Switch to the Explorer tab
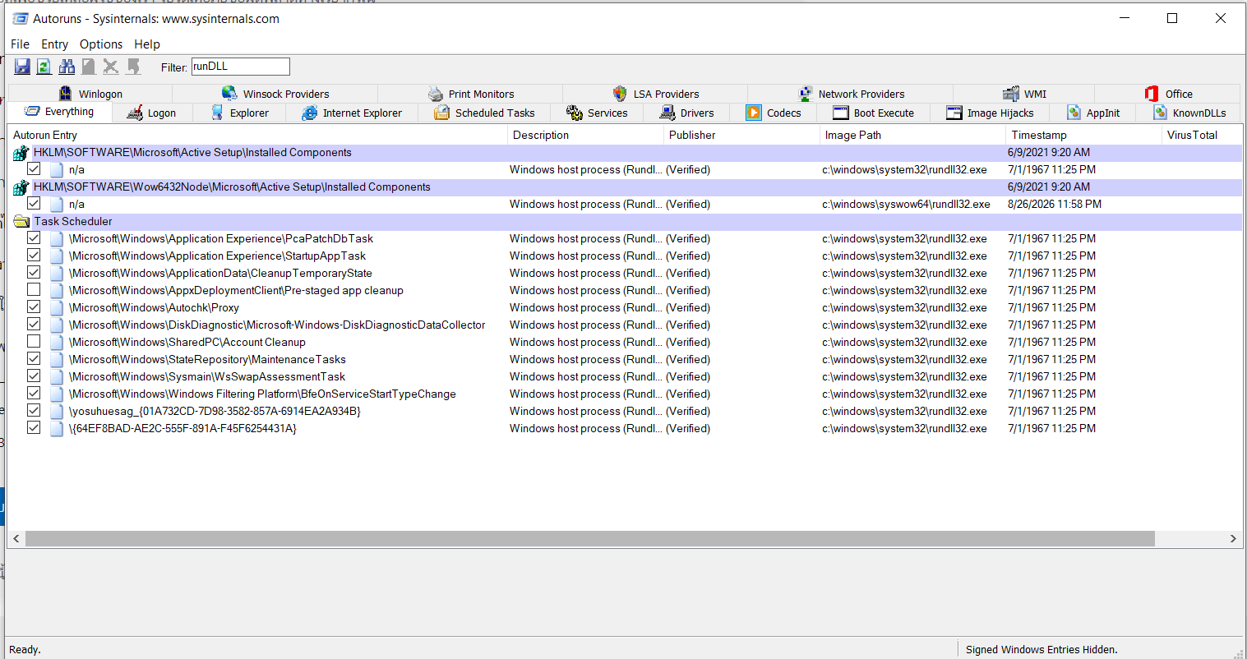Viewport: 1247px width, 659px height. 239,113
